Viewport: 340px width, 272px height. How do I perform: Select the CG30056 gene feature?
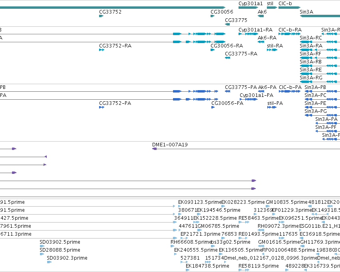[x=213, y=16]
